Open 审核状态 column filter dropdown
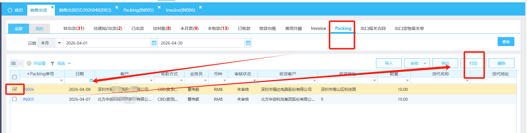The image size is (527, 133). coord(255,80)
